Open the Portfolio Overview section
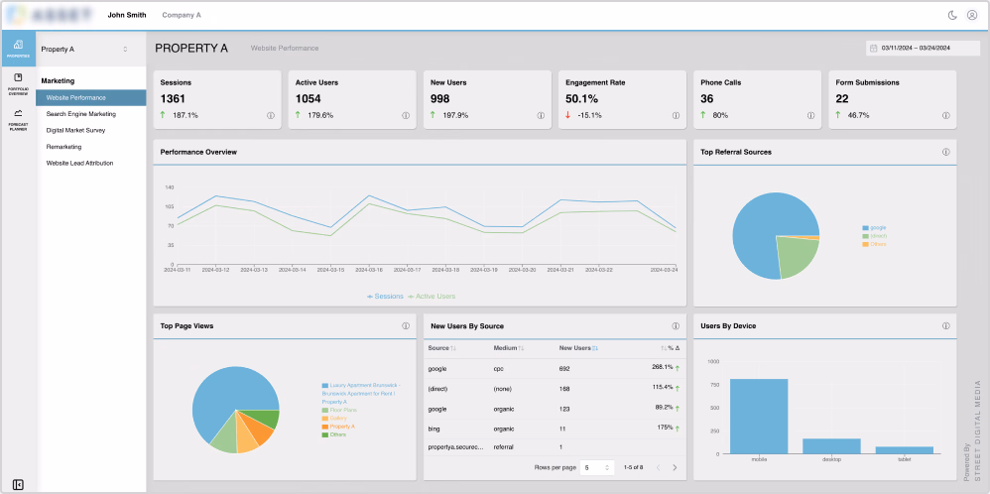This screenshot has height=494, width=990. 18,82
